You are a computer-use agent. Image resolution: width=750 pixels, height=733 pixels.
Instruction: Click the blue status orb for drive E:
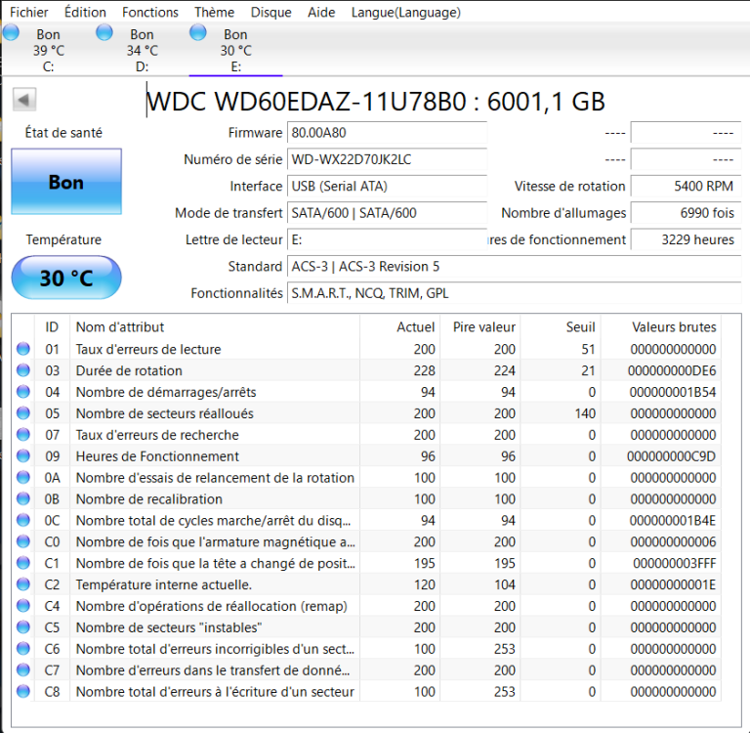198,32
